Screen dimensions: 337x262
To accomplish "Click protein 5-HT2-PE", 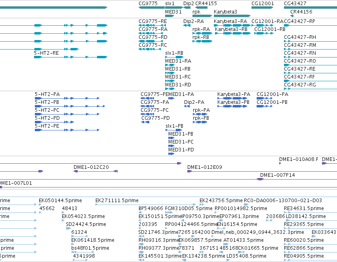I will [47, 126].
